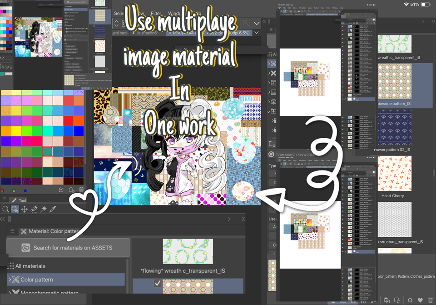Select the Move tool in the Tool palette
The width and height of the screenshot is (436, 305).
(24, 209)
